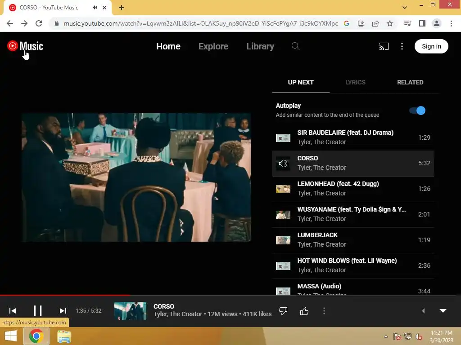Open Tyler, The Creator under LUMBERJACK

point(321,244)
